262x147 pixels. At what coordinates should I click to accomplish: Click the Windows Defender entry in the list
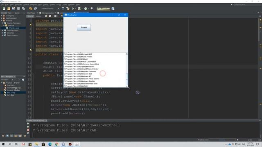[x=80, y=71]
